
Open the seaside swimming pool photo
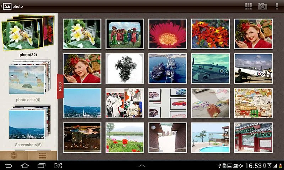[x=211, y=138]
